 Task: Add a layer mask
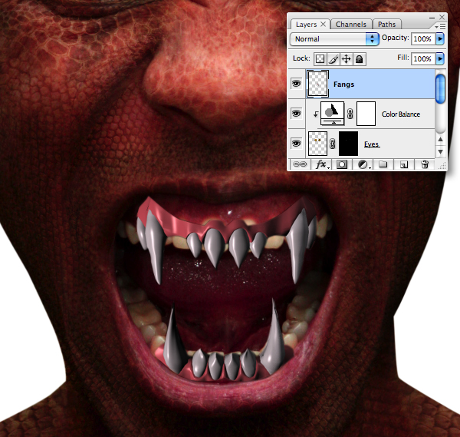point(342,164)
